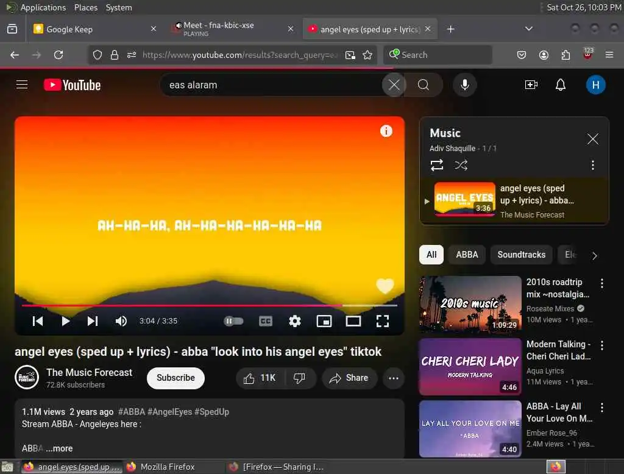This screenshot has height=474, width=624.
Task: List all tabs dropdown arrow
Action: click(528, 29)
